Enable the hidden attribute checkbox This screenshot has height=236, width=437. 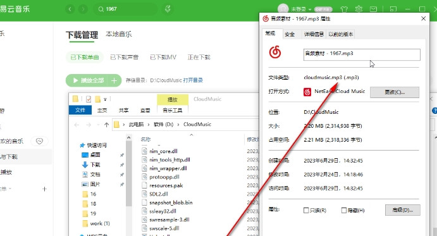coord(344,210)
